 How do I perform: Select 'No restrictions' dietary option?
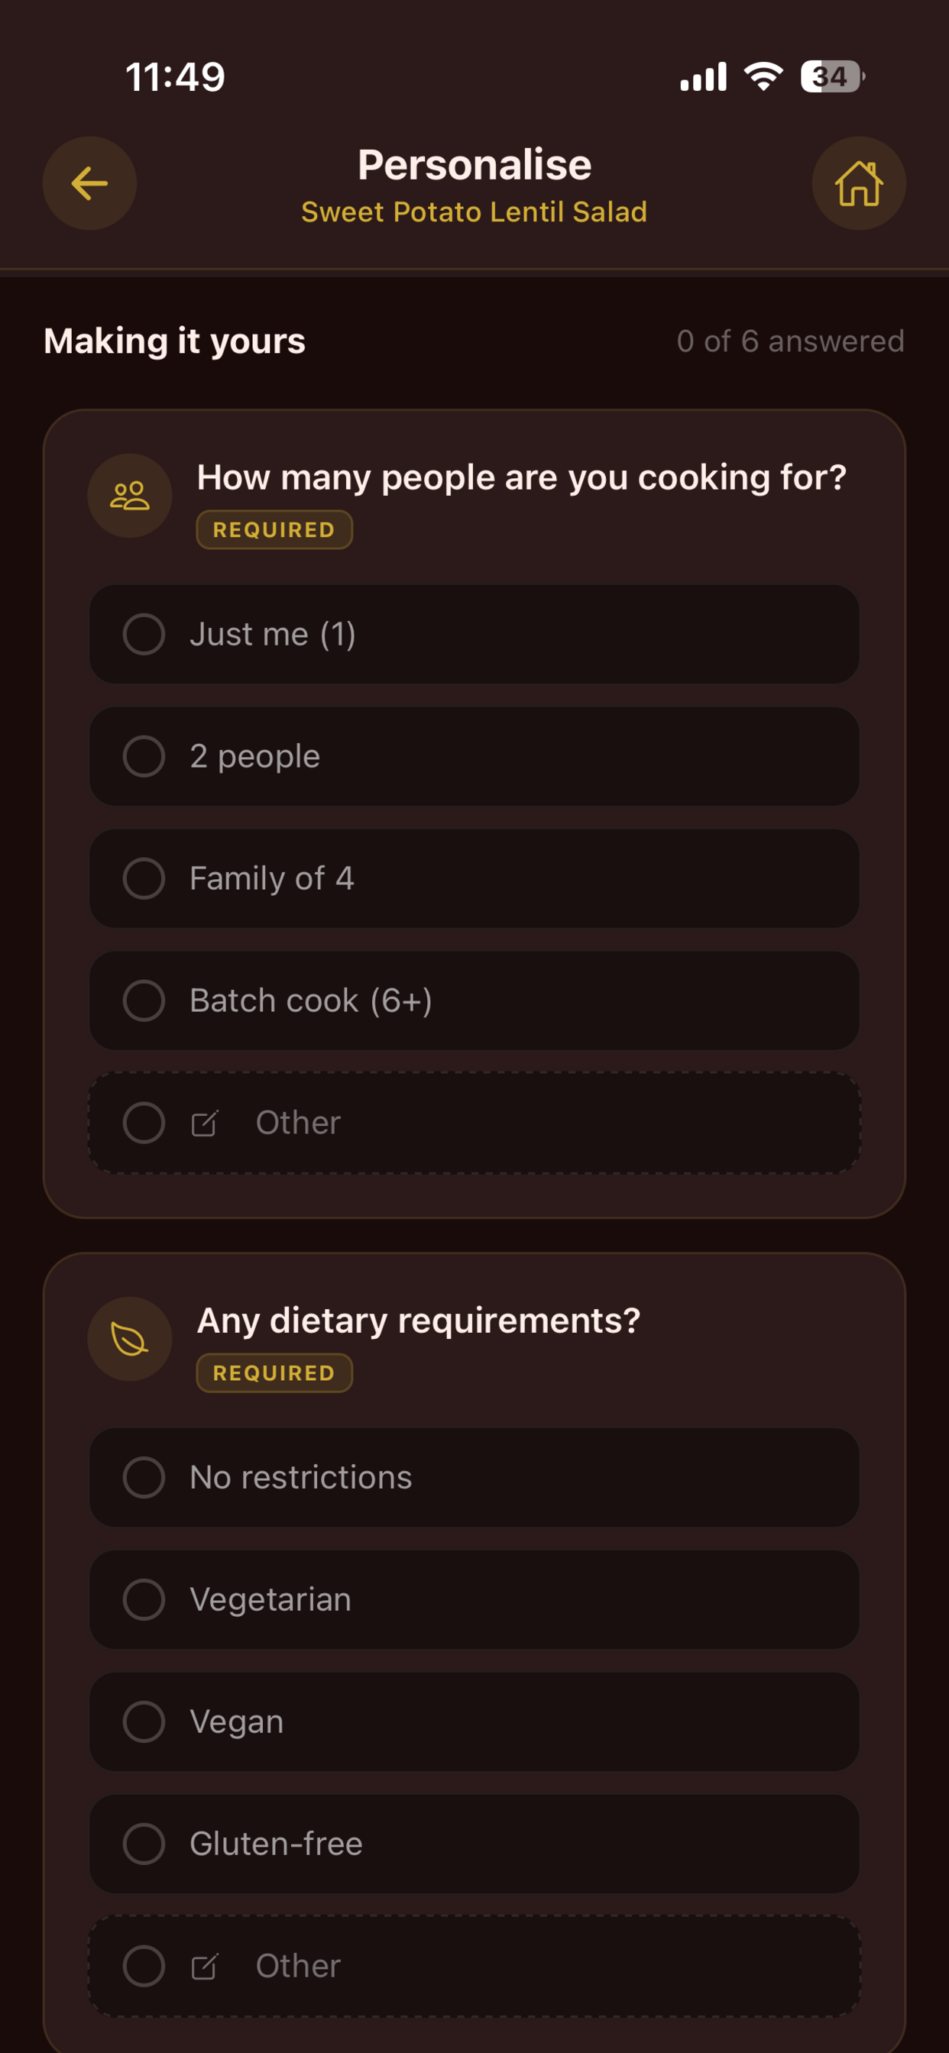tap(474, 1478)
